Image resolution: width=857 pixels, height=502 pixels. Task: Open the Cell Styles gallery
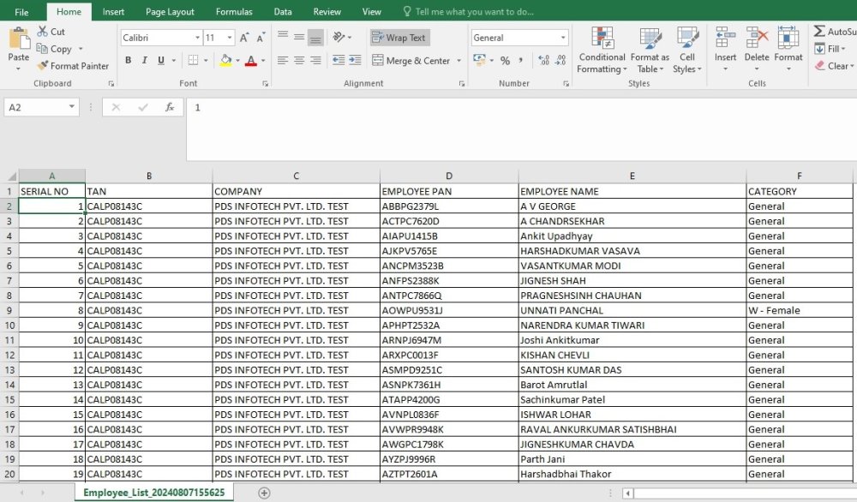click(687, 50)
